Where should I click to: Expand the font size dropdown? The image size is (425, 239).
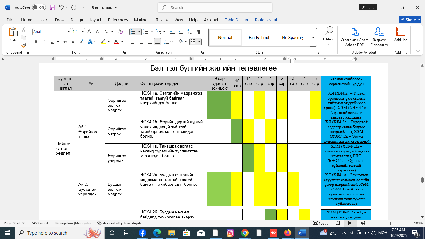(x=83, y=32)
